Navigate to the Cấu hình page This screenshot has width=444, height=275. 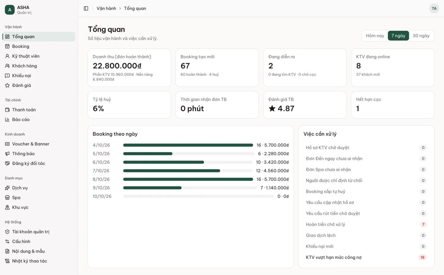pos(39,241)
